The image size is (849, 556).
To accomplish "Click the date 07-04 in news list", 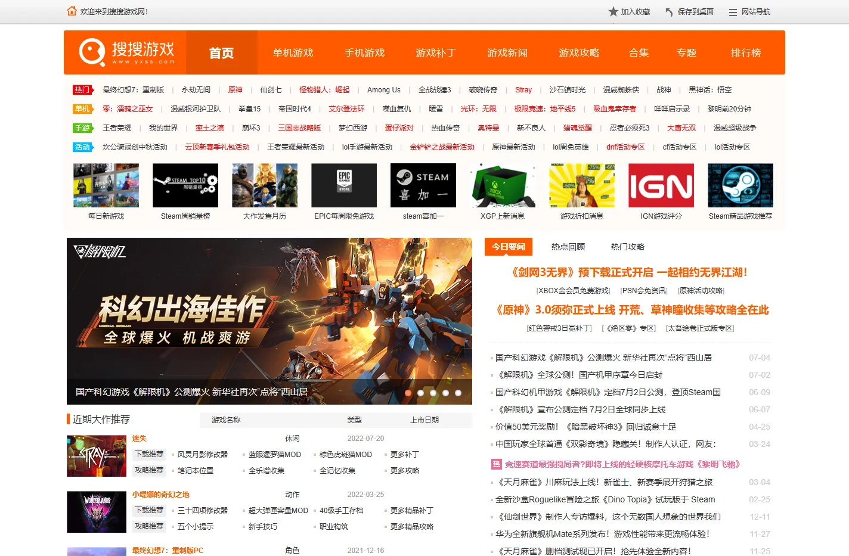I will [x=760, y=358].
